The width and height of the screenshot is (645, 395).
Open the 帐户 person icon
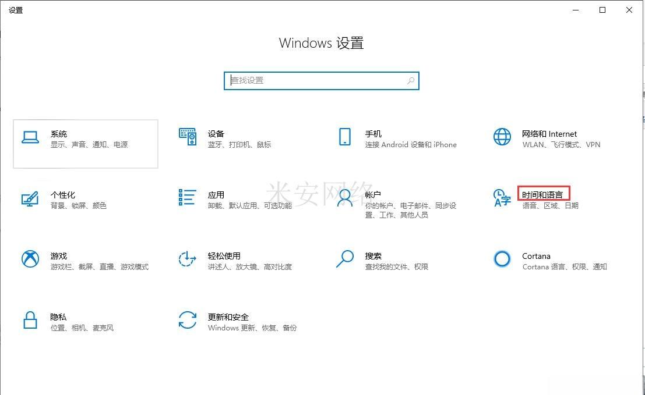pyautogui.click(x=345, y=198)
